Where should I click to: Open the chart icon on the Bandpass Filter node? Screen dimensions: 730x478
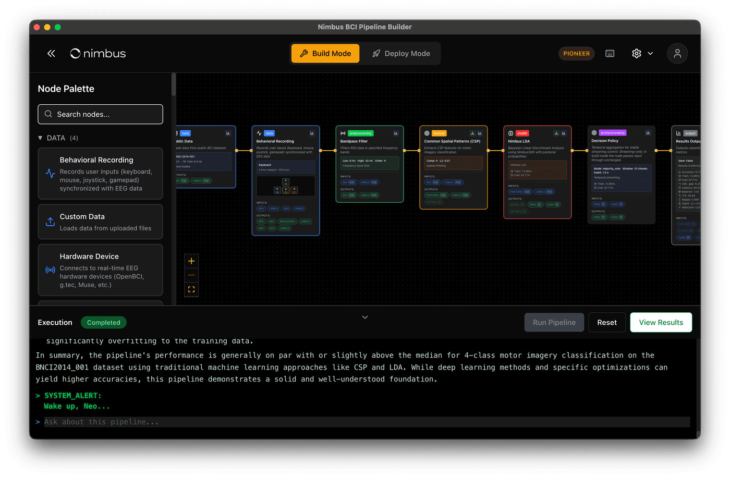pos(396,133)
